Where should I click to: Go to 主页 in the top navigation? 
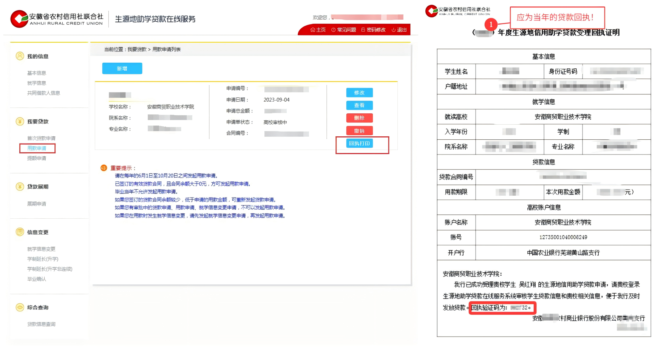click(x=318, y=30)
